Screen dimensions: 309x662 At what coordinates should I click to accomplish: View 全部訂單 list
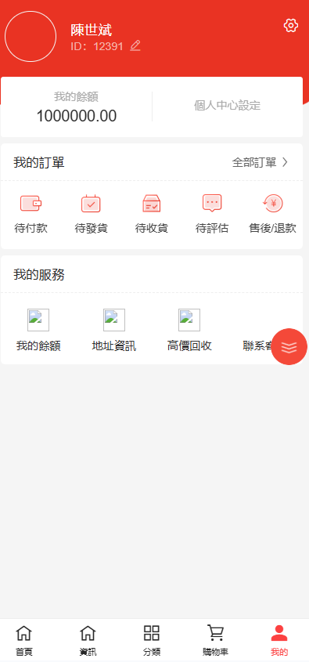254,162
